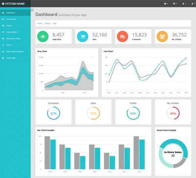The height and width of the screenshot is (178, 196).
Task: Expand the Multi-Level Dropdown sidebar item
Action: [x=15, y=51]
